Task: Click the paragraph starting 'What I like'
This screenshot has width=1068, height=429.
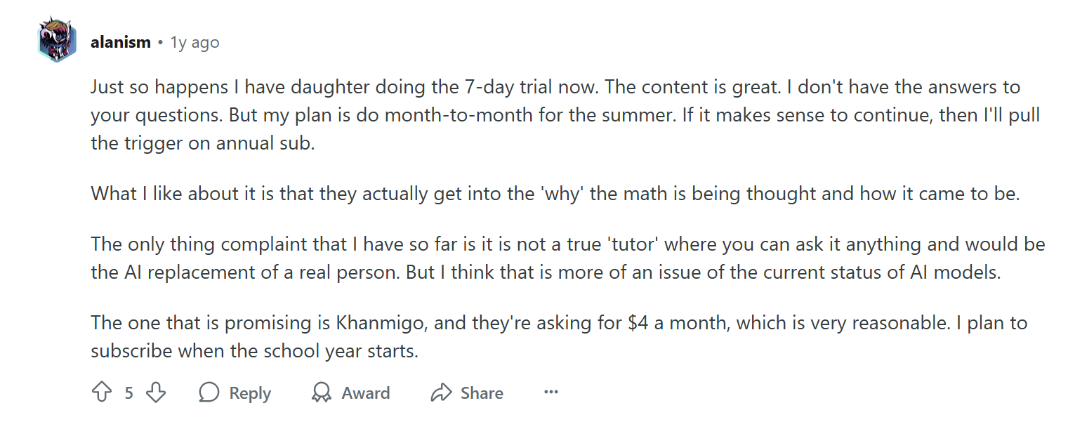Action: pos(555,193)
